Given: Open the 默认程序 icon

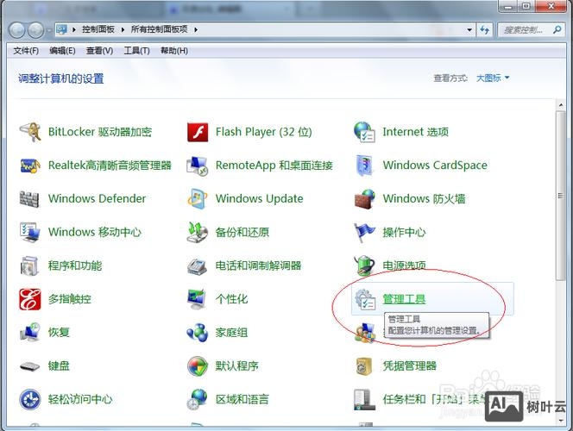Looking at the screenshot, I should 198,366.
